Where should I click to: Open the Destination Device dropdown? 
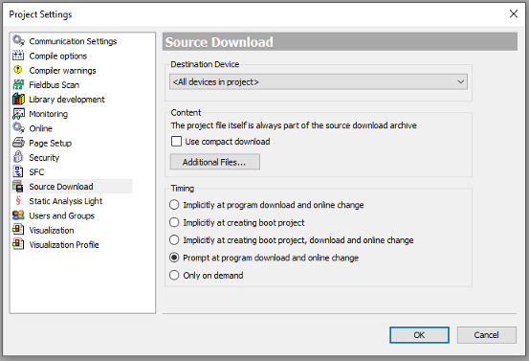pyautogui.click(x=319, y=81)
